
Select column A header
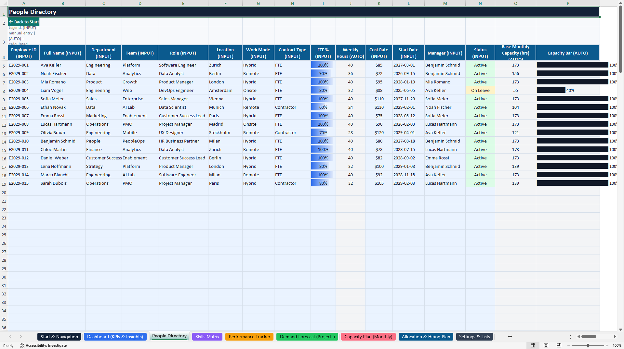point(24,3)
